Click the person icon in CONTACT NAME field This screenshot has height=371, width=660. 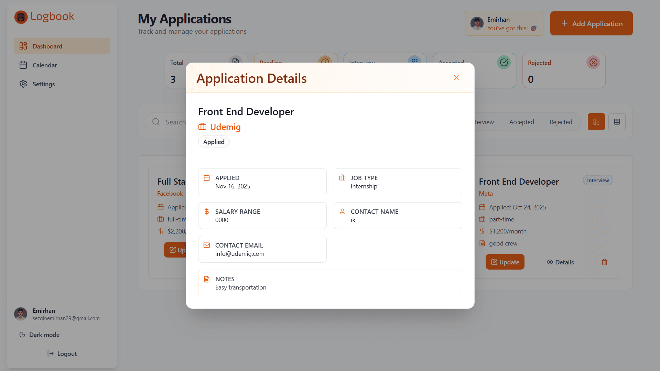342,211
